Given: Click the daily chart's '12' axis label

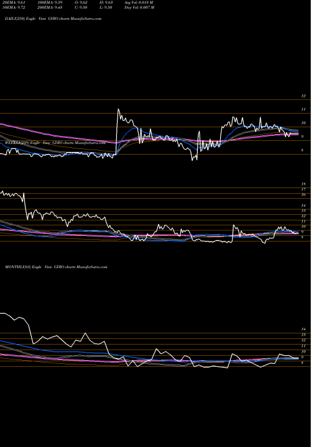Looking at the screenshot, I should (x=304, y=96).
